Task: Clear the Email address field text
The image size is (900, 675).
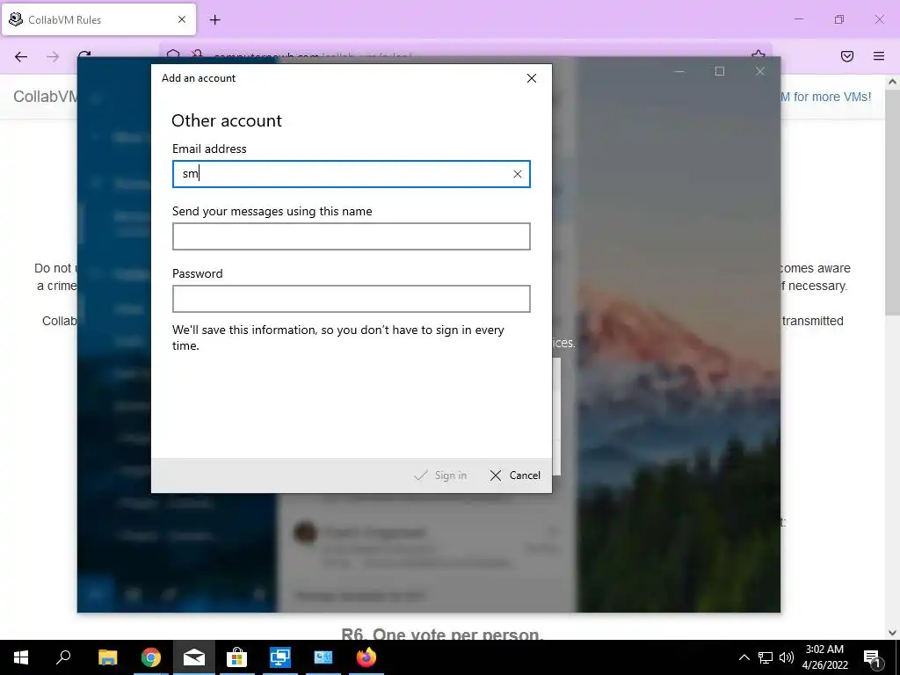Action: pos(517,174)
